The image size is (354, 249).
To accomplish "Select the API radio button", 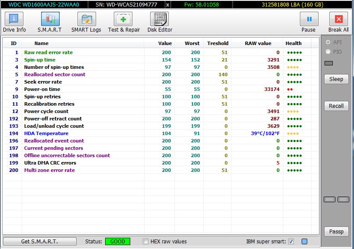I will coord(328,42).
